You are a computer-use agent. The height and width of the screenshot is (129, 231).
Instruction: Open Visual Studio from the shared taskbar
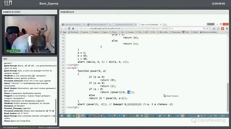101,116
